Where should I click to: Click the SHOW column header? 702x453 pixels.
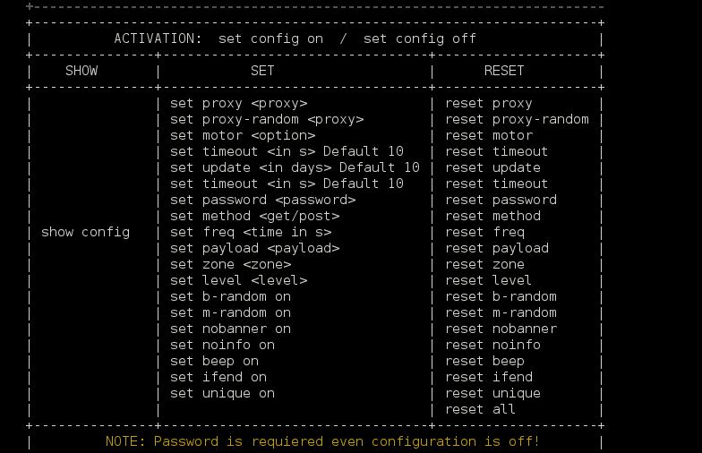(81, 71)
